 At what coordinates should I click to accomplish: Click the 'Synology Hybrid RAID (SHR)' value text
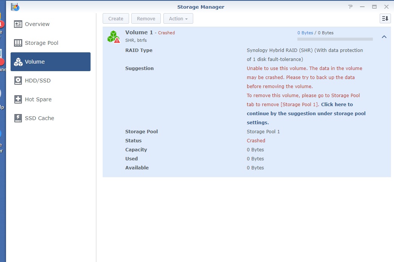tap(305, 55)
